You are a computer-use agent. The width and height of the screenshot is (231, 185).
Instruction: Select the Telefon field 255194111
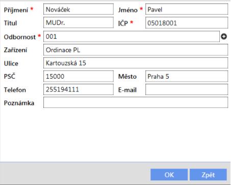(x=79, y=89)
